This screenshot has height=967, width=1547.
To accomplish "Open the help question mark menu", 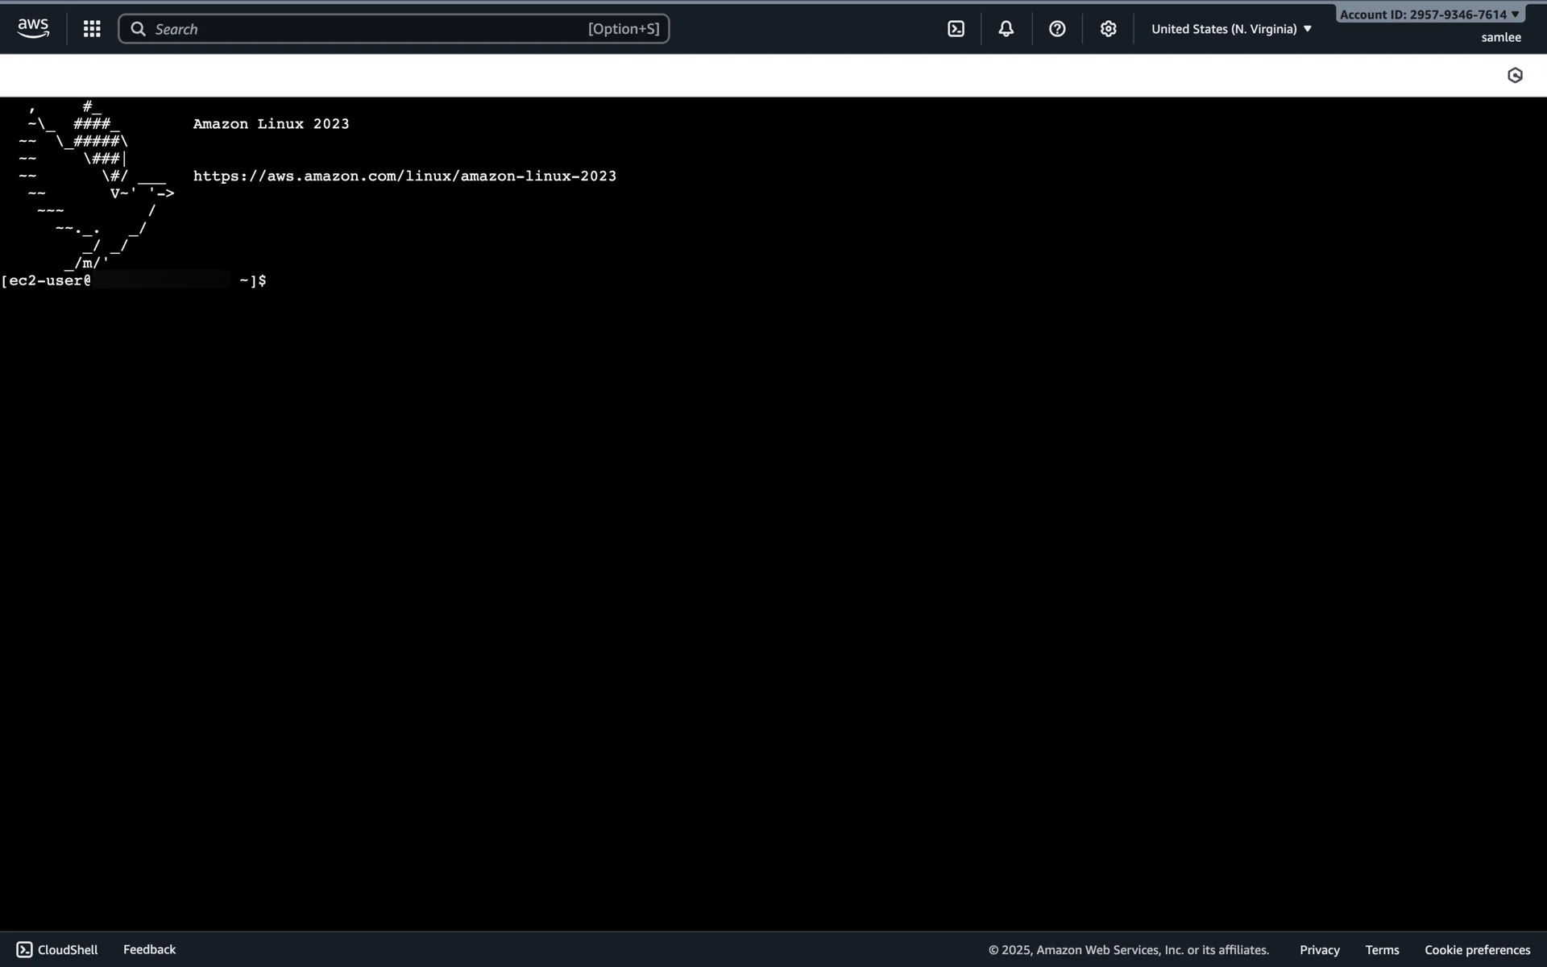I will 1057,29.
